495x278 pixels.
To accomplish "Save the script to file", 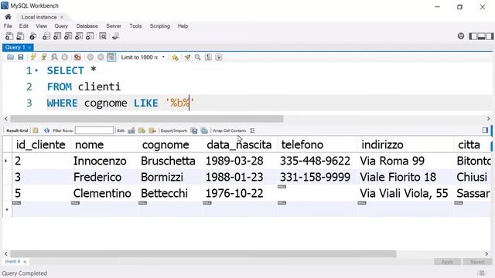I will click(21, 57).
